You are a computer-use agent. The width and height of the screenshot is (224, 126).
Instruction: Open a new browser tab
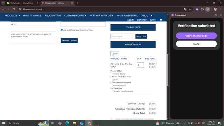pyautogui.click(x=77, y=3)
